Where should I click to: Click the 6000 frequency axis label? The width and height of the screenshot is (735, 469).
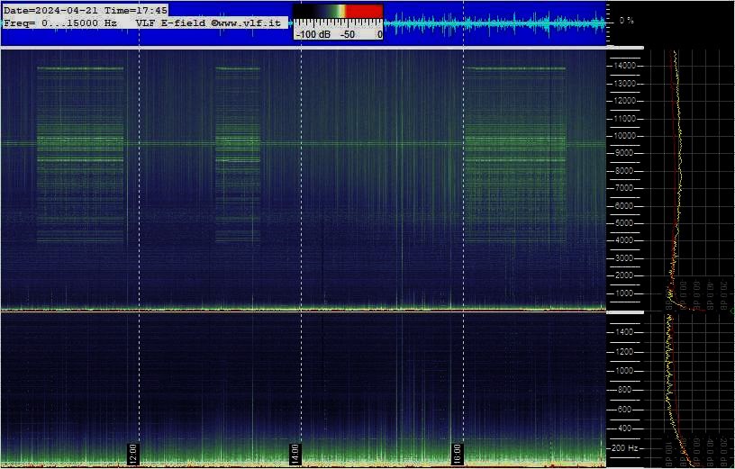point(624,205)
